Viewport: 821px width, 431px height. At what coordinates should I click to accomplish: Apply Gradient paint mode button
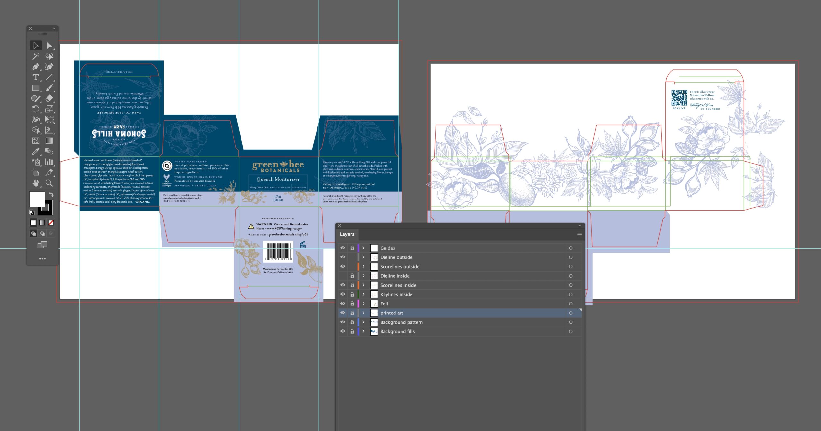coord(42,223)
